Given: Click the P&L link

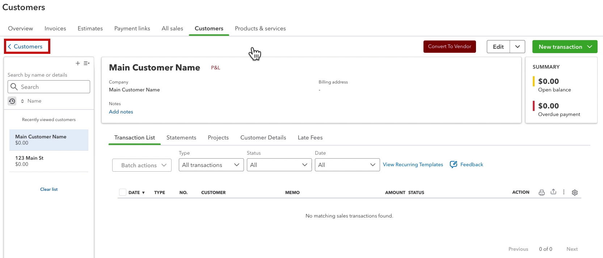Looking at the screenshot, I should [x=216, y=68].
